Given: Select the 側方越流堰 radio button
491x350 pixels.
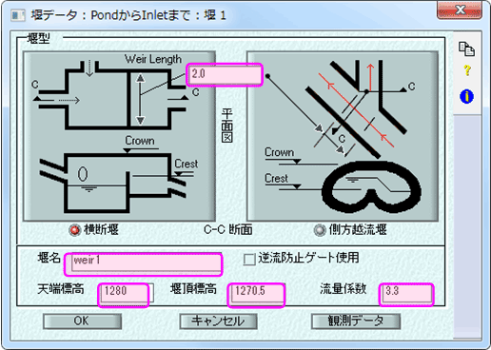Looking at the screenshot, I should coord(320,230).
